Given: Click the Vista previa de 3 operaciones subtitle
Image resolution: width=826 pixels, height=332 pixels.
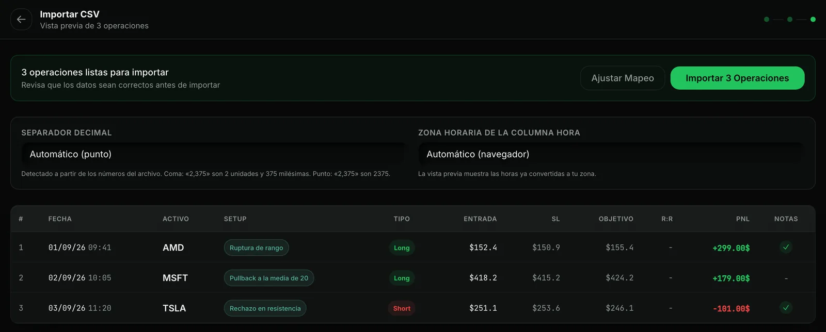Looking at the screenshot, I should pyautogui.click(x=94, y=26).
